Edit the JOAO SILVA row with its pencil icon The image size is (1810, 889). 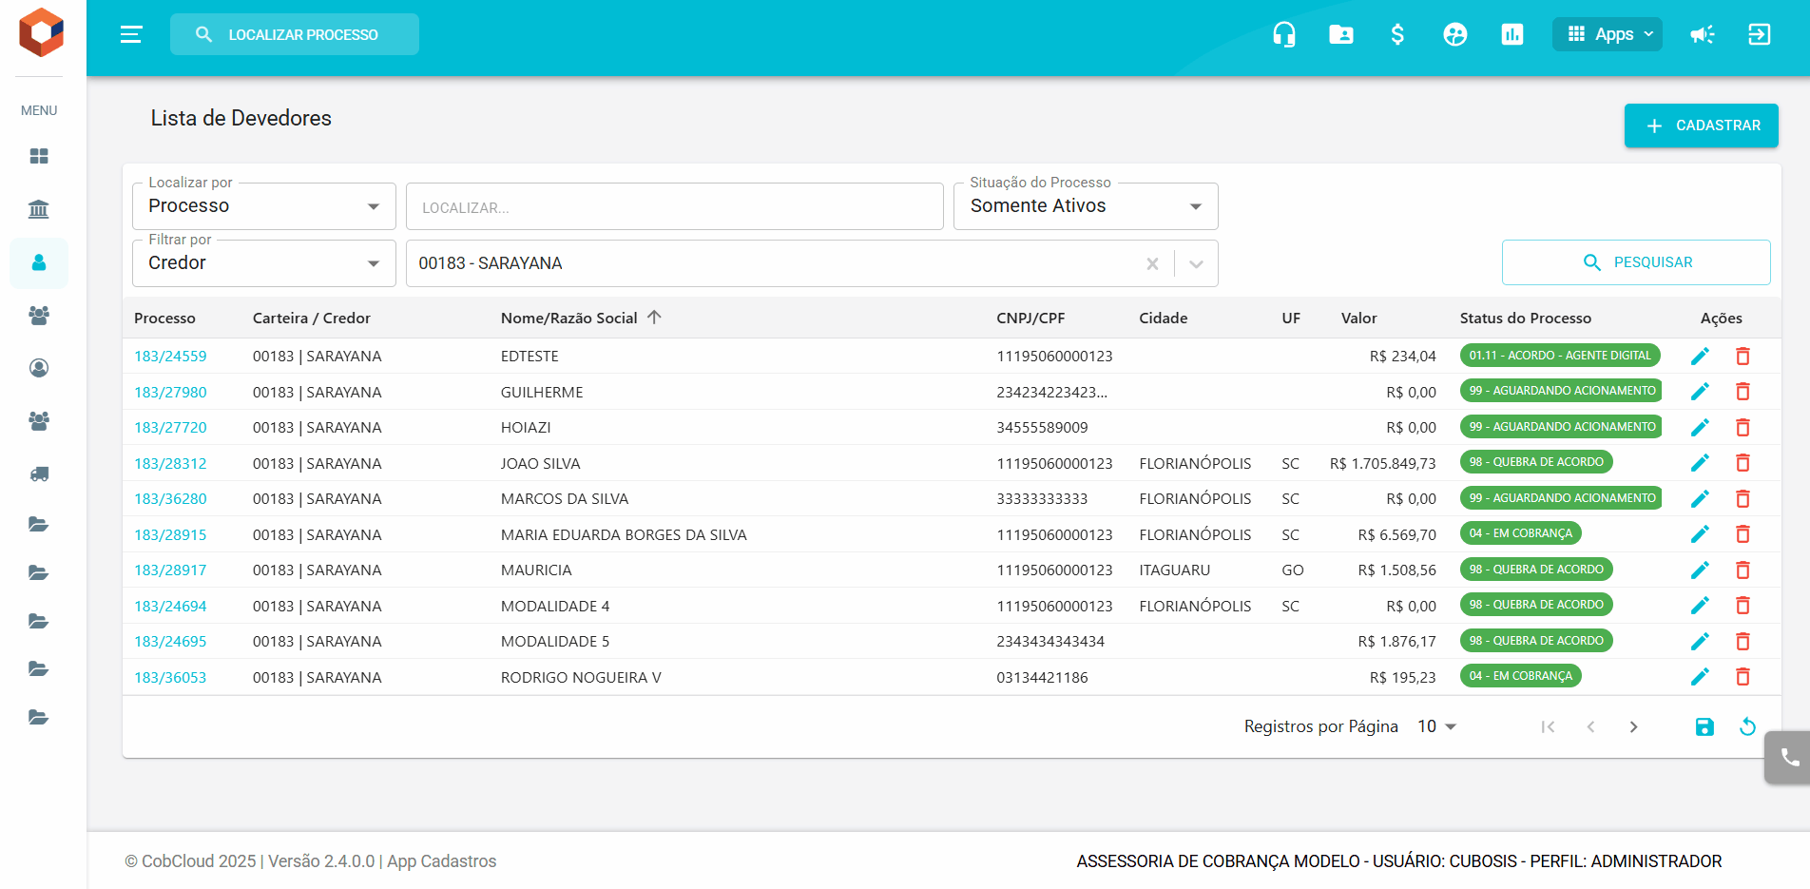[1700, 462]
